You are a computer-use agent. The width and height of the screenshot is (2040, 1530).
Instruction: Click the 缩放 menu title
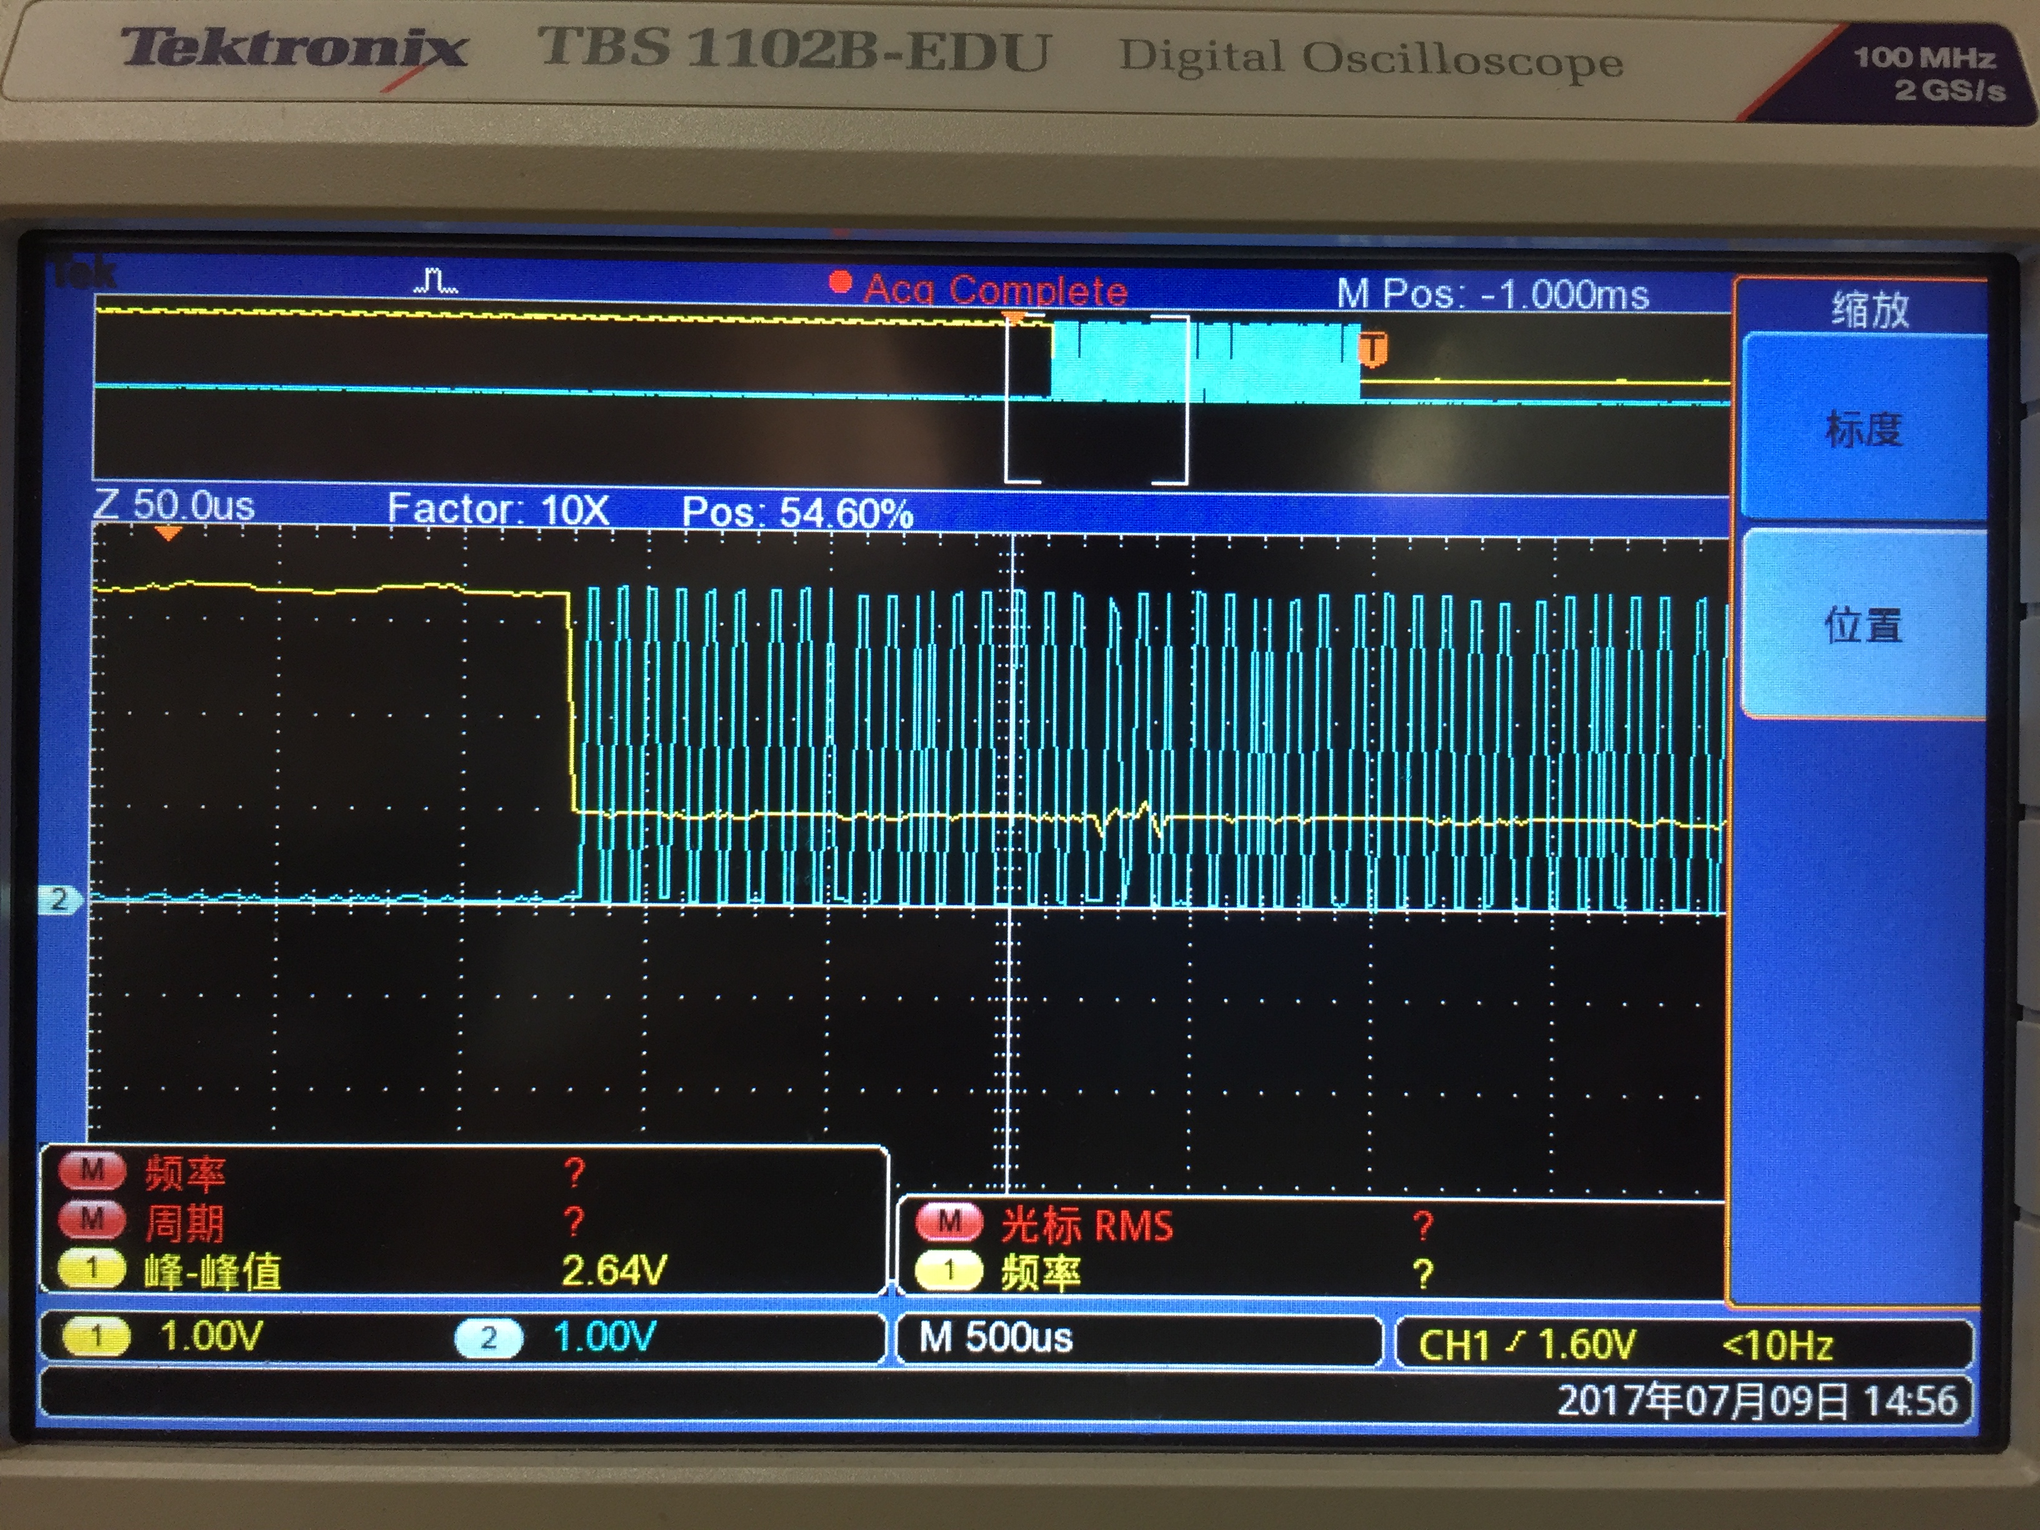click(1869, 309)
